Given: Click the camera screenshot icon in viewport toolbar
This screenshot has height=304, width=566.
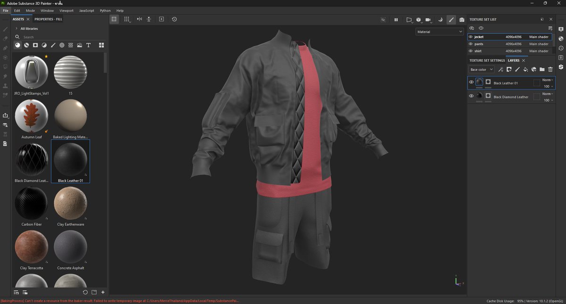Looking at the screenshot, I should 462,19.
